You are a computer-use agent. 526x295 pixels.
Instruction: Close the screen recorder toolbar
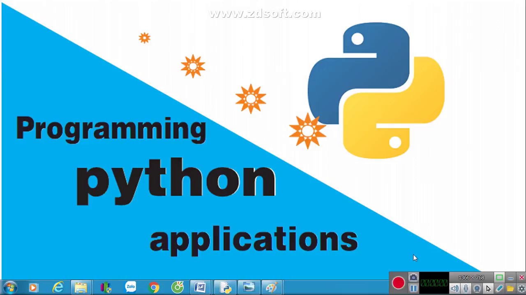(x=521, y=278)
